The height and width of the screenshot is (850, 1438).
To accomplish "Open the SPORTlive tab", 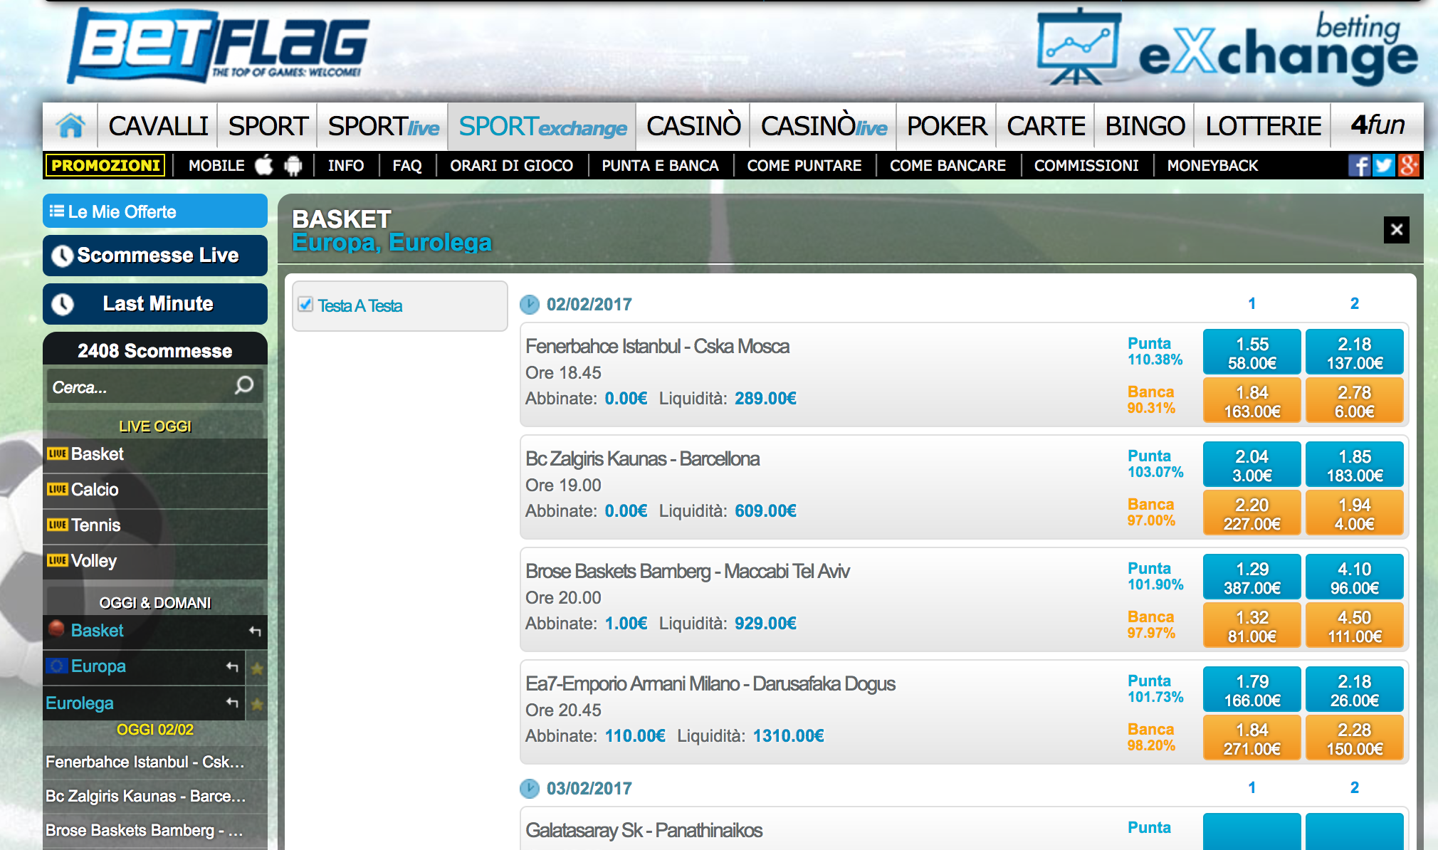I will 383,126.
